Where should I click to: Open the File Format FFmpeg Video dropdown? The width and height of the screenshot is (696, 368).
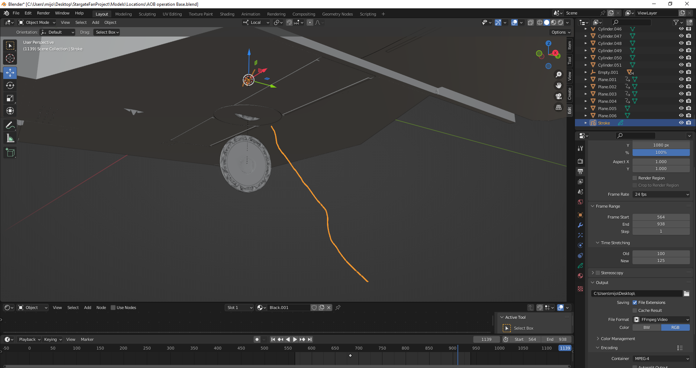661,320
